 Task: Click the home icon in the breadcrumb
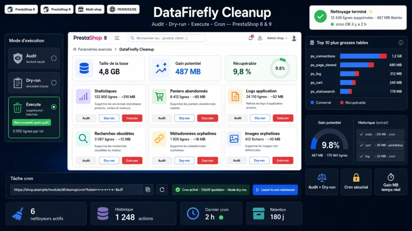(x=74, y=49)
